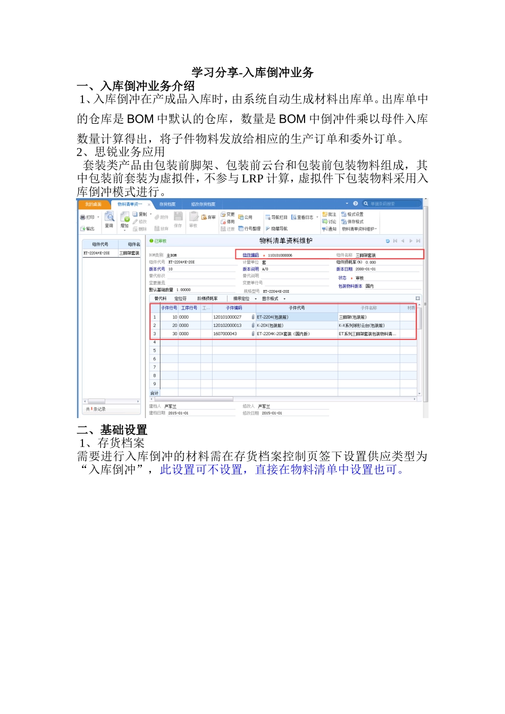Expand the 打印 dropdown arrow
Viewport: 505px width, 714px height.
98,217
